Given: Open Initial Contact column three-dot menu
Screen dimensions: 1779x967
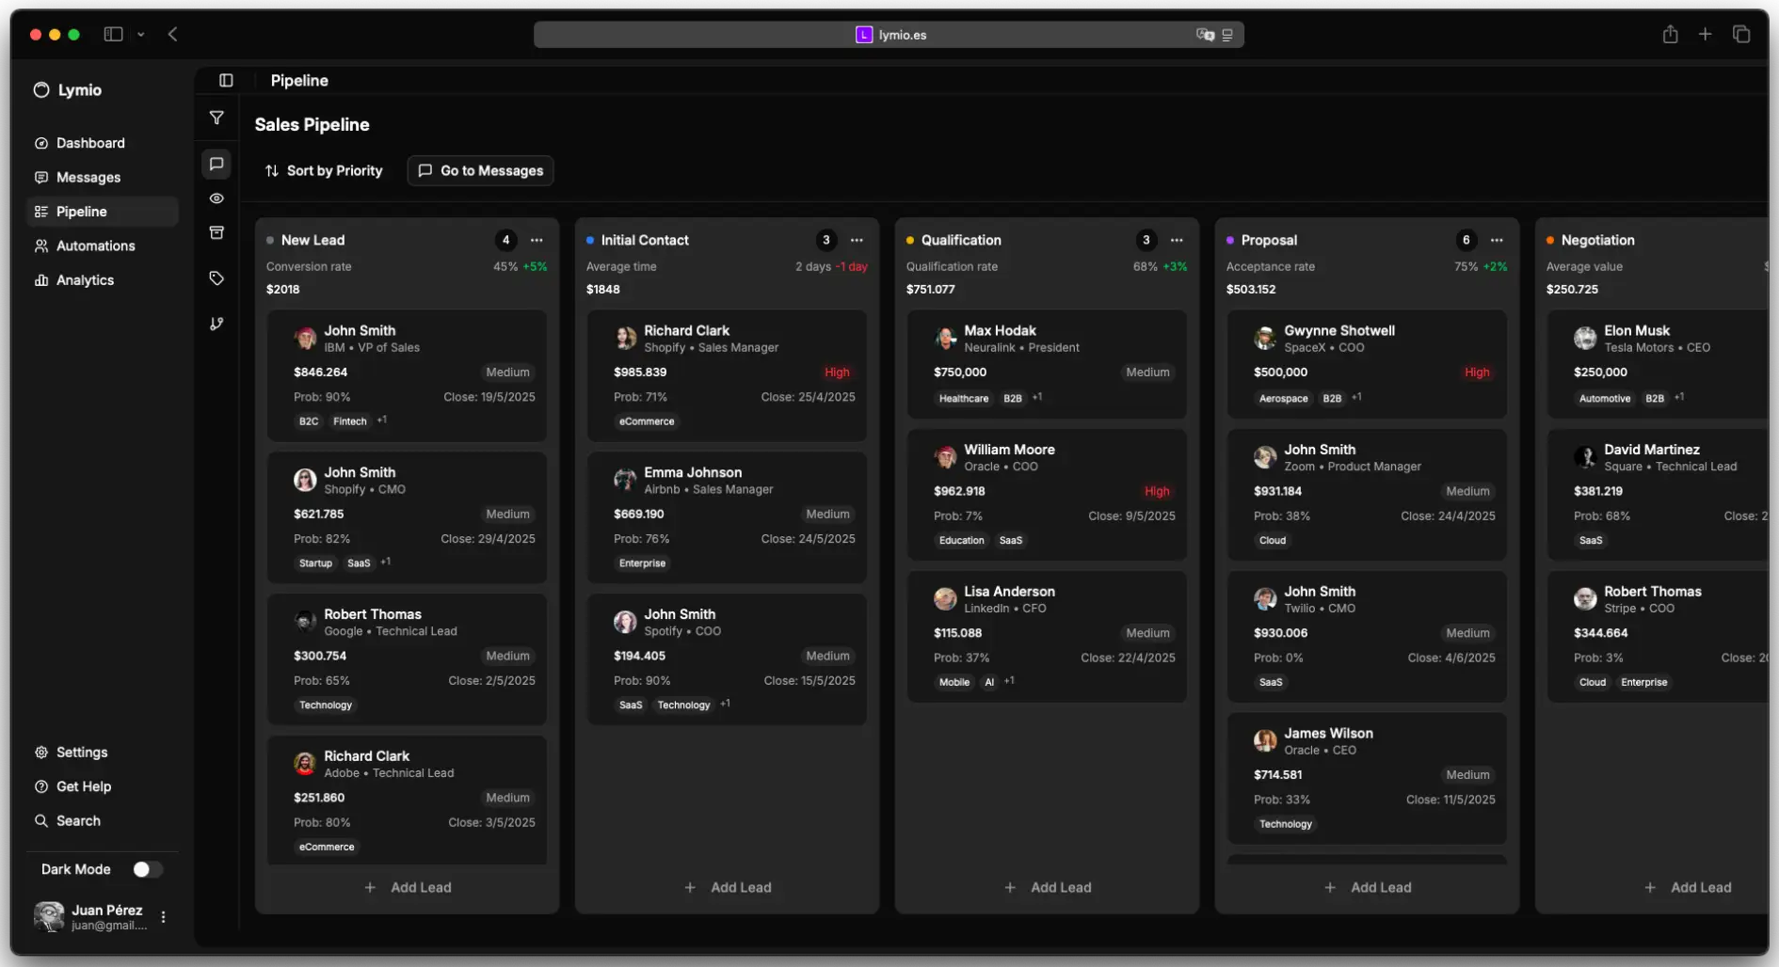Looking at the screenshot, I should 857,240.
